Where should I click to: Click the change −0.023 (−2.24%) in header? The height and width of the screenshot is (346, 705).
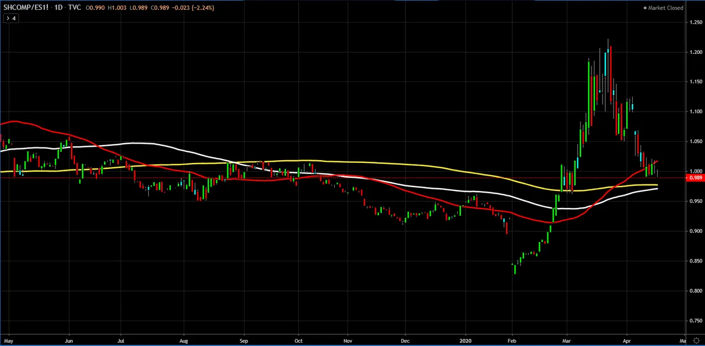[193, 8]
